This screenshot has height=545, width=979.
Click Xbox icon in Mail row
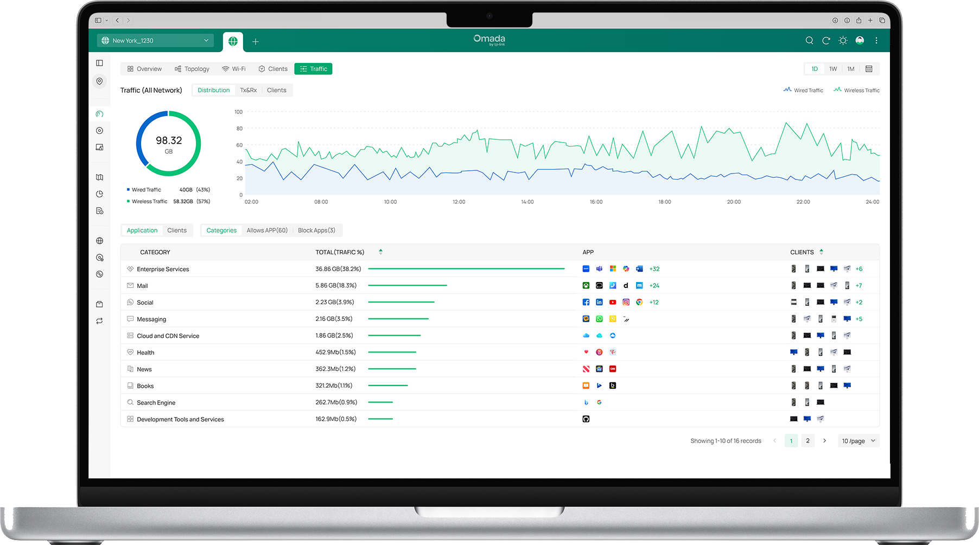pos(586,285)
